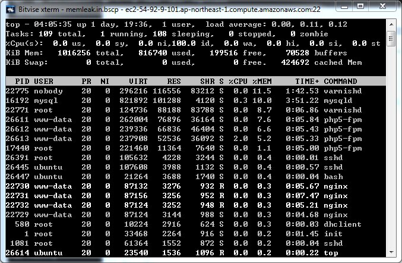This screenshot has height=263, width=402.
Task: Click the nobody user name
Action: click(x=48, y=91)
